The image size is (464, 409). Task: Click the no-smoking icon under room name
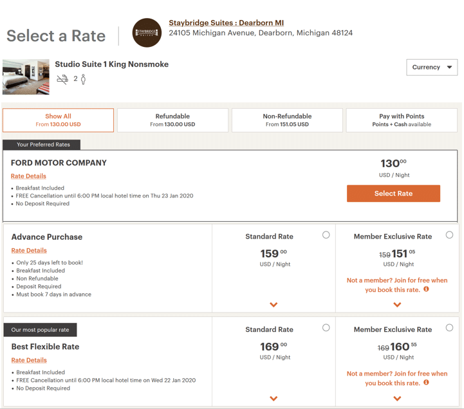click(x=62, y=79)
